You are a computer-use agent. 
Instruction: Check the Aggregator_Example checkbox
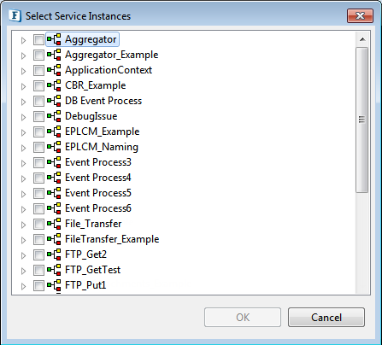coord(38,55)
